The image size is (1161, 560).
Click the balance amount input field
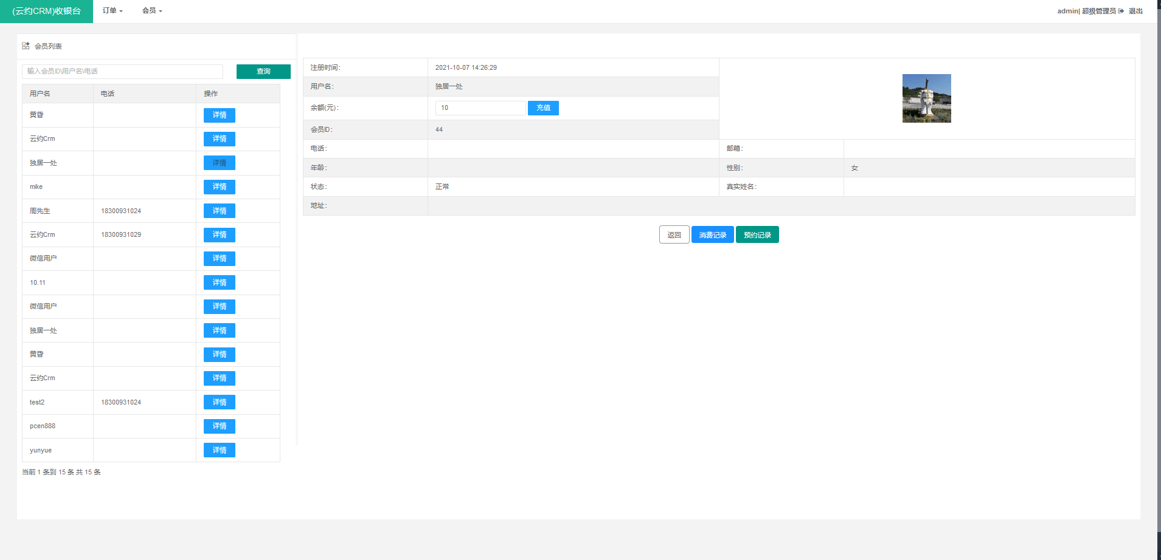(x=480, y=108)
